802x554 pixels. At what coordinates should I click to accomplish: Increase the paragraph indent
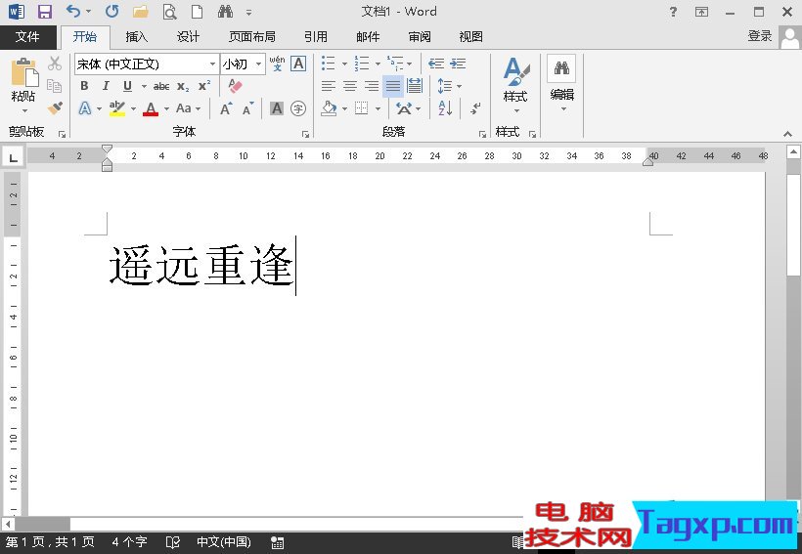(458, 64)
